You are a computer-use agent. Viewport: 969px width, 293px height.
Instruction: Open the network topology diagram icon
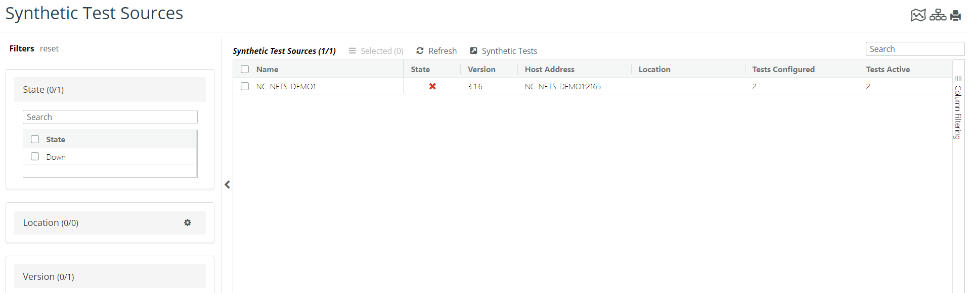pyautogui.click(x=938, y=15)
